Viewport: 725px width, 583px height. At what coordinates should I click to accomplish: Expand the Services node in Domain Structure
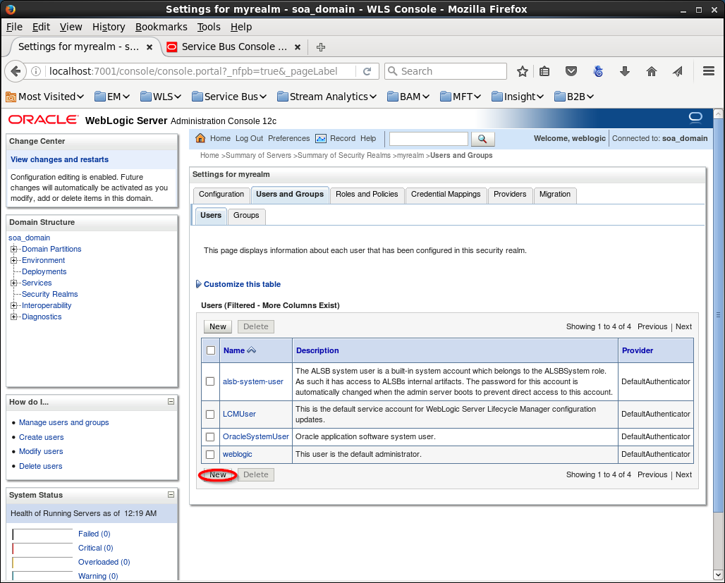pos(14,283)
